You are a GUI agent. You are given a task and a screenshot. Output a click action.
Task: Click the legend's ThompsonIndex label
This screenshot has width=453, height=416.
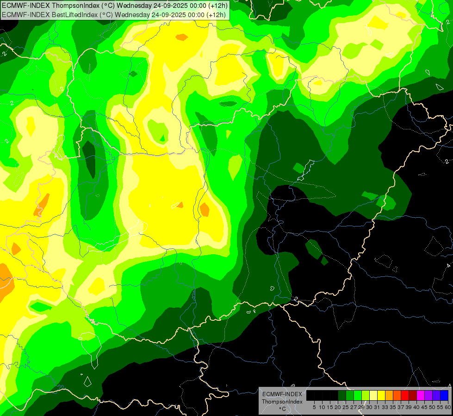click(282, 402)
